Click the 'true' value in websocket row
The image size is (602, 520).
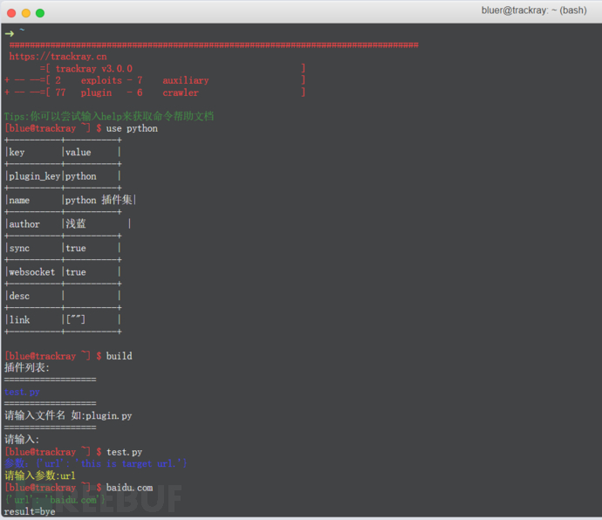[x=76, y=272]
